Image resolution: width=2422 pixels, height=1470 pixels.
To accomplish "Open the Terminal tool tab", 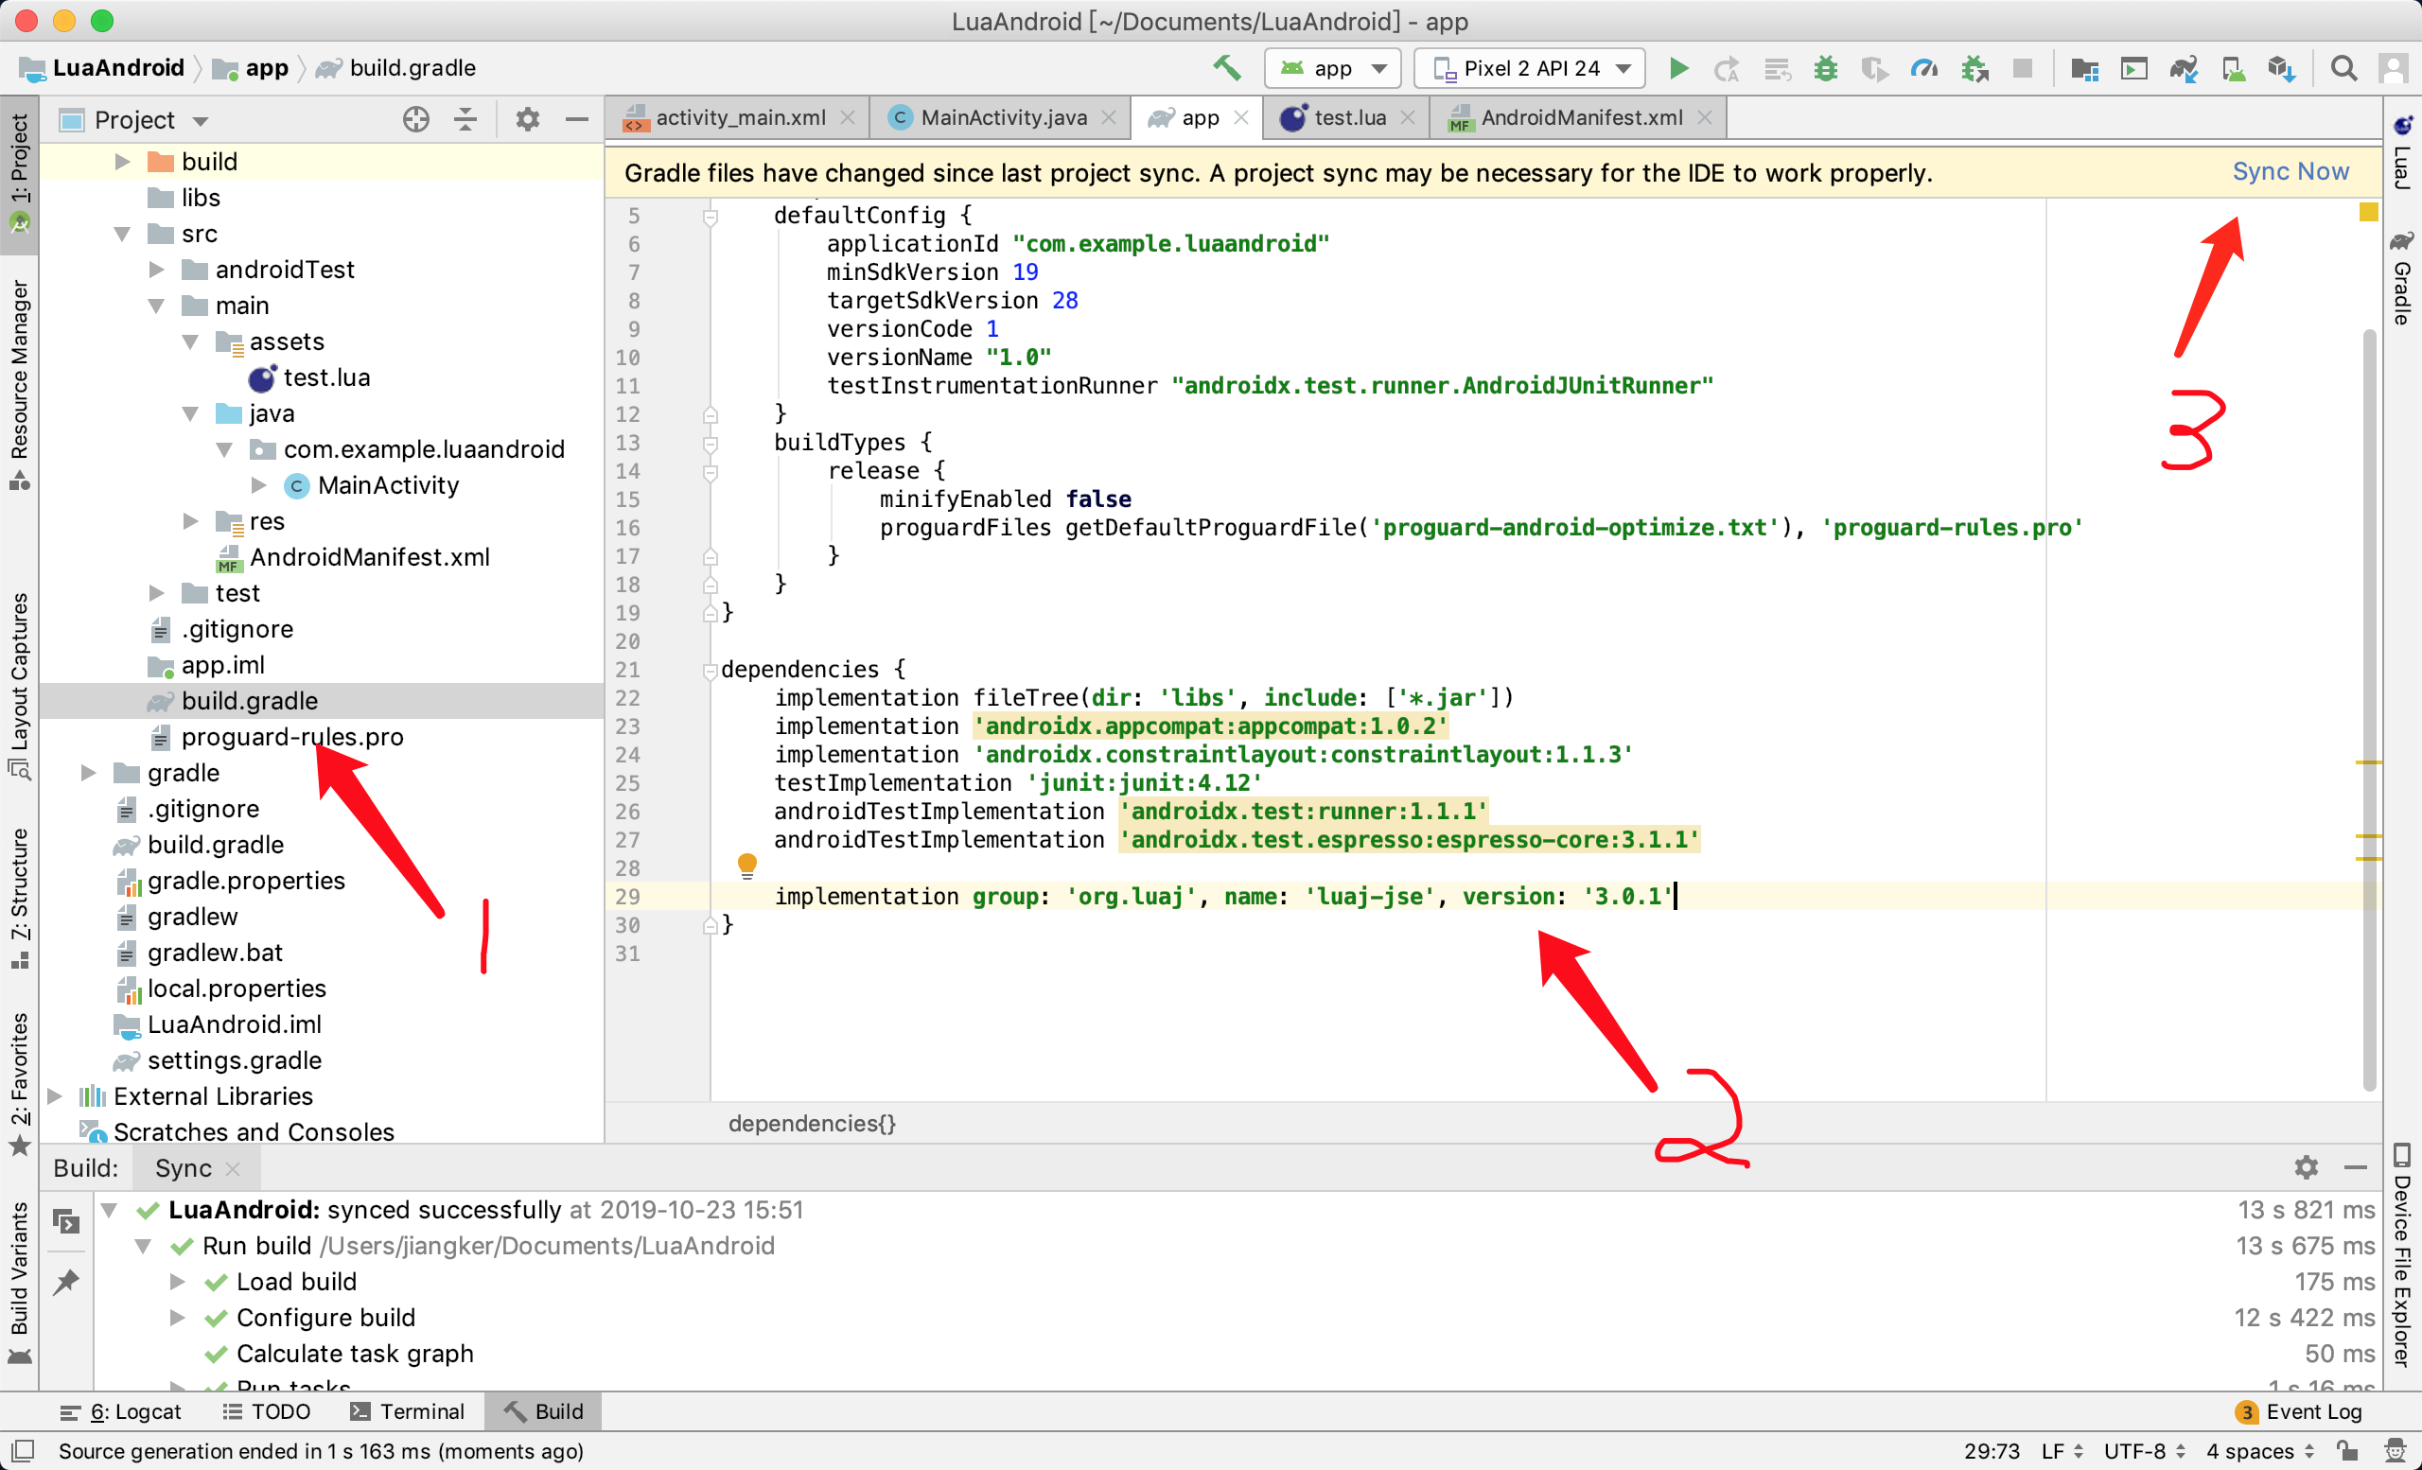I will pos(407,1411).
